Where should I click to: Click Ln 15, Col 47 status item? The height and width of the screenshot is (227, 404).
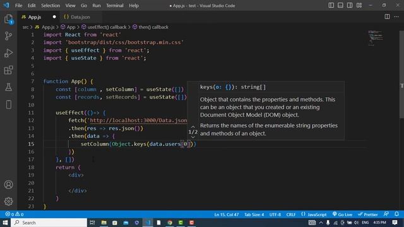[x=227, y=214]
